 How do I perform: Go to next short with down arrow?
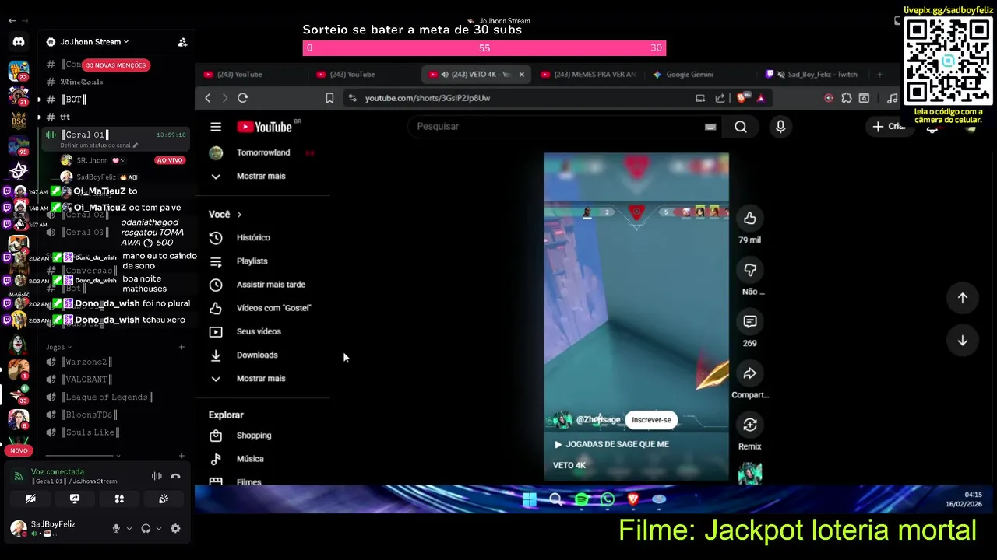(x=963, y=341)
